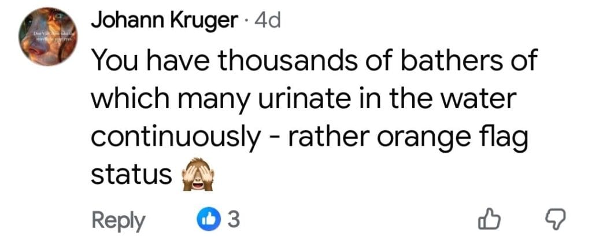This screenshot has height=247, width=592.
Task: Click the word 'status' in the comment
Action: click(131, 175)
